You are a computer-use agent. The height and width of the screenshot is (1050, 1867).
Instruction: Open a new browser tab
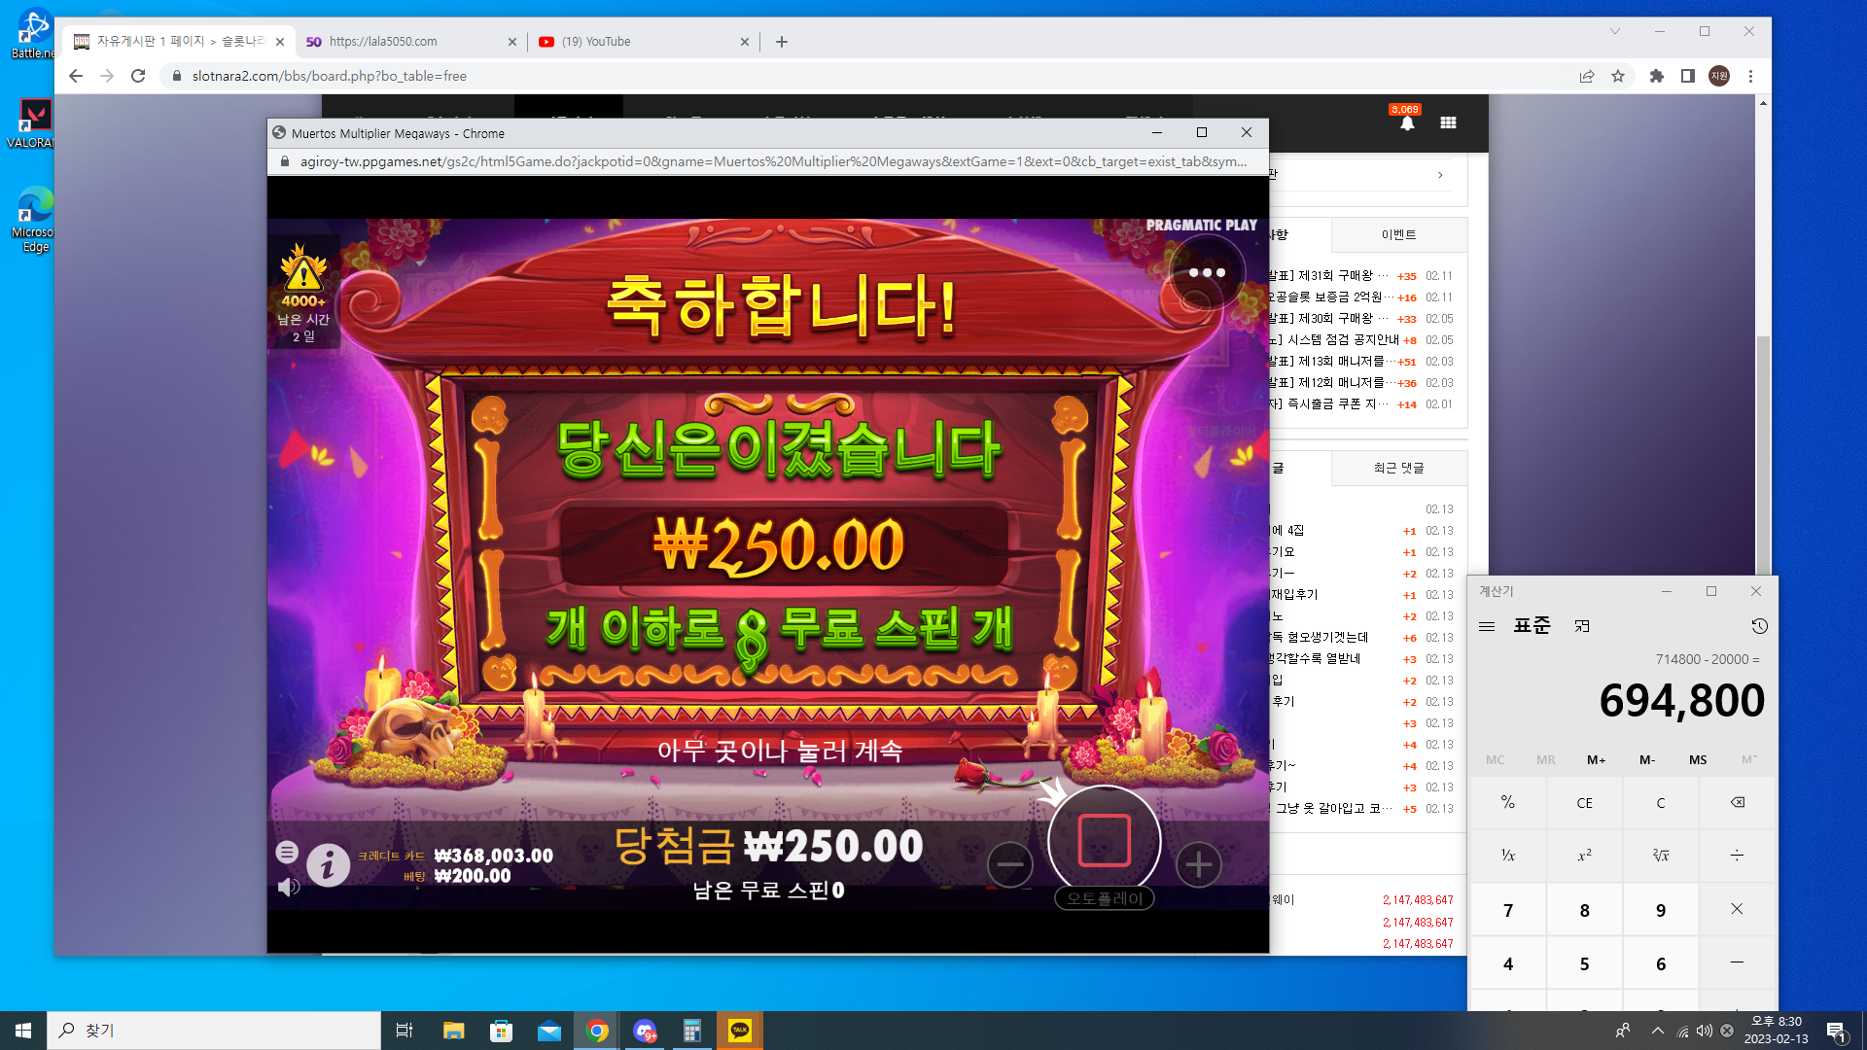click(782, 42)
